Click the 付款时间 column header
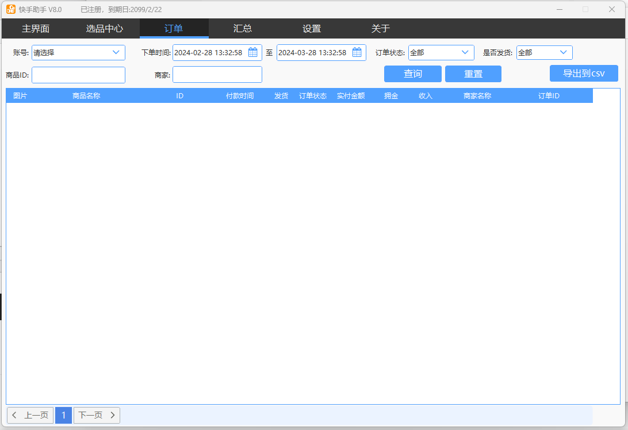This screenshot has width=628, height=430. tap(240, 96)
